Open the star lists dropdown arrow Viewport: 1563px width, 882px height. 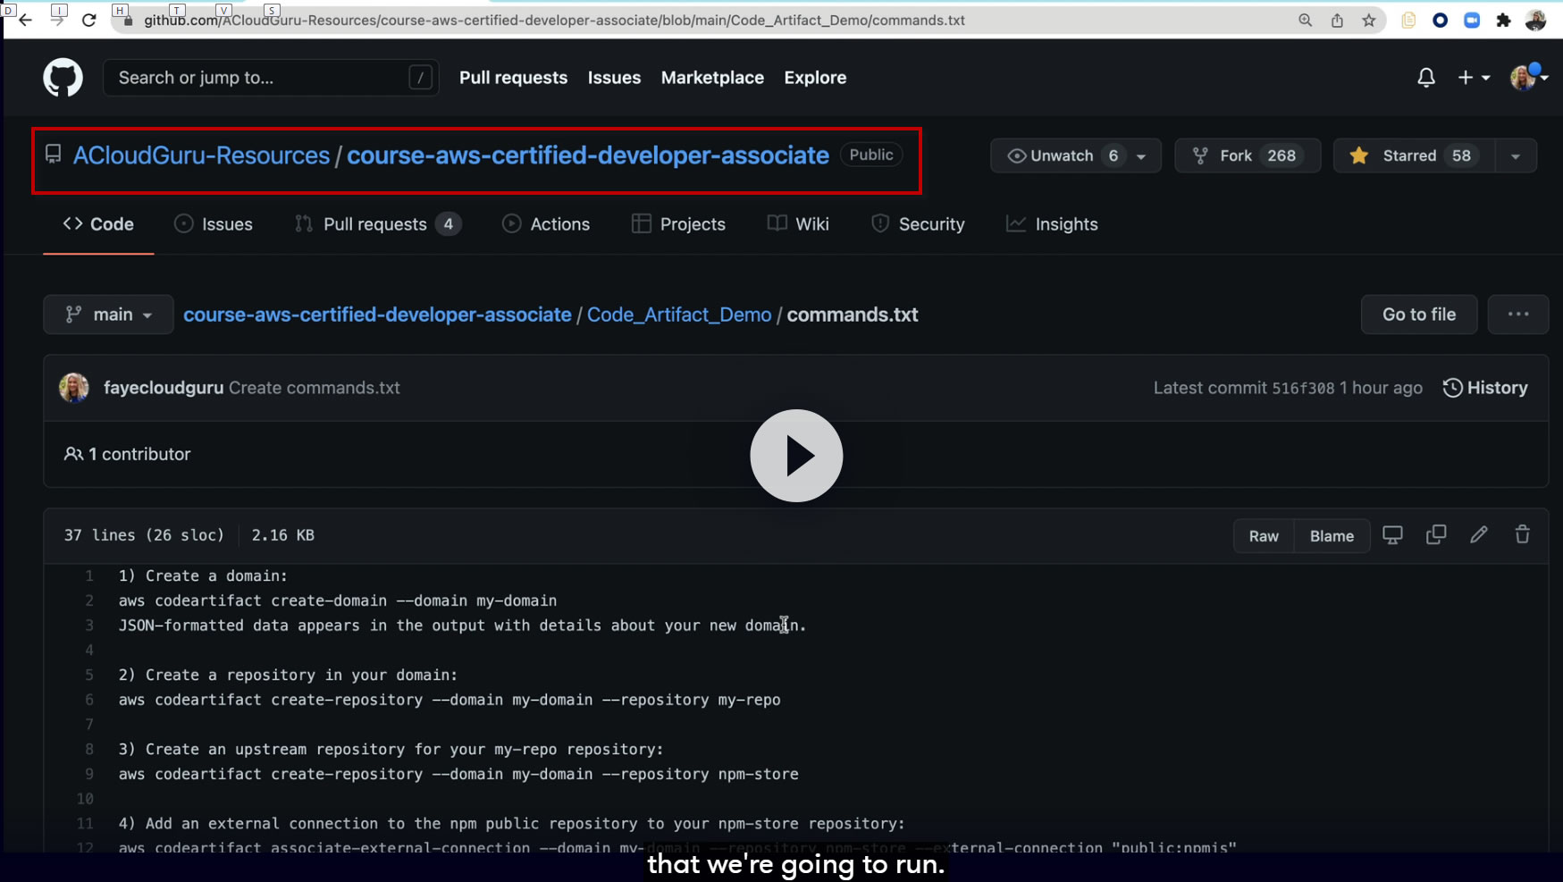click(x=1516, y=155)
